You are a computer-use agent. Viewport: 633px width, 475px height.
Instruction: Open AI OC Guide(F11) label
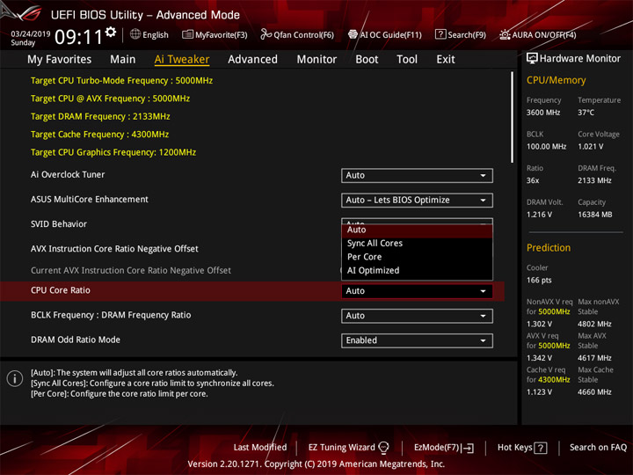pos(390,35)
